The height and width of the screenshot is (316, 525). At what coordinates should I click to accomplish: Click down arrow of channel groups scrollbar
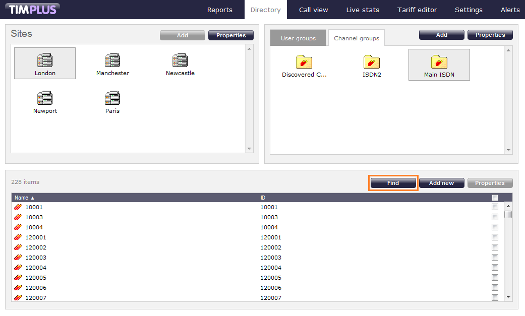508,150
